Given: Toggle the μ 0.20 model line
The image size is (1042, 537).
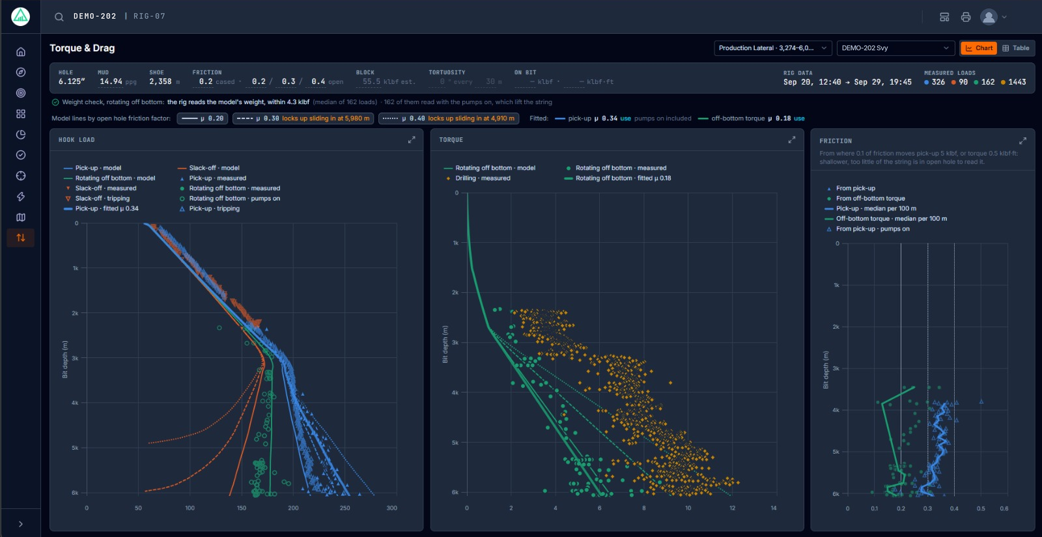Looking at the screenshot, I should click(x=203, y=118).
